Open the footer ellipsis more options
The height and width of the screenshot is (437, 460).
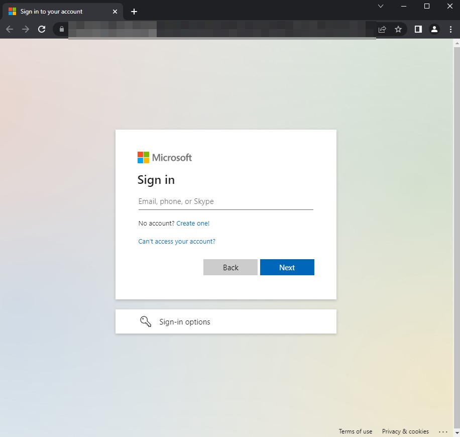[x=443, y=431]
